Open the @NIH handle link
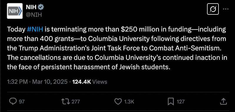Screen dimensions: 235x112 (34, 15)
